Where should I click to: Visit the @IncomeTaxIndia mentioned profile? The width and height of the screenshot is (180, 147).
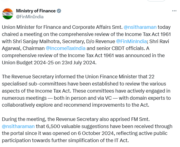coord(65,48)
